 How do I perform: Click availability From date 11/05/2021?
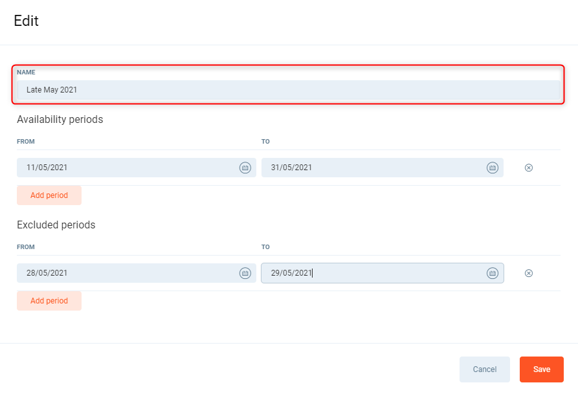click(126, 168)
